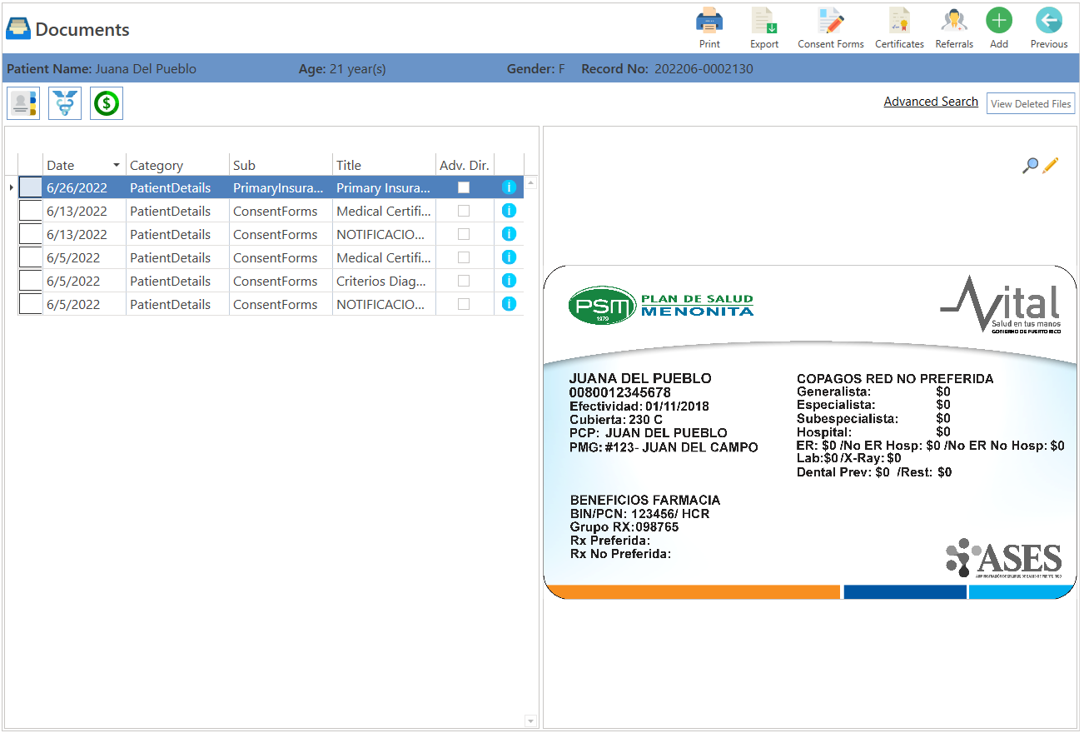1084x733 pixels.
Task: Click the 'Age: 21 year(s)' text
Action: point(342,69)
